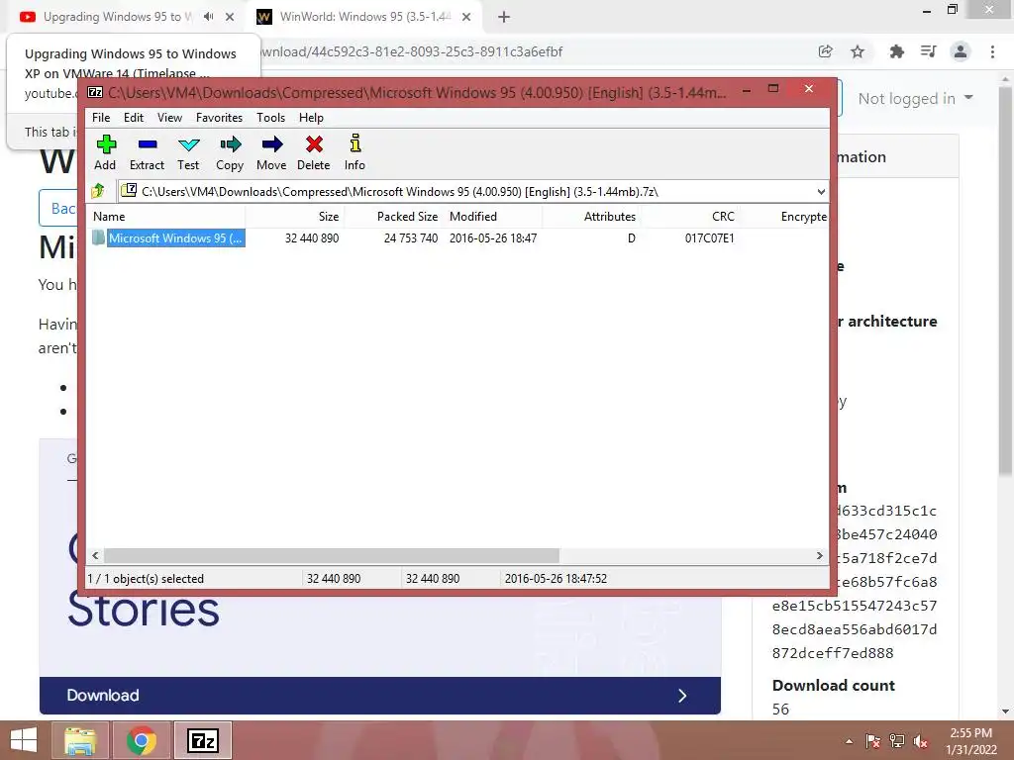This screenshot has height=760, width=1014.
Task: Click the muted volume tray icon
Action: (921, 741)
